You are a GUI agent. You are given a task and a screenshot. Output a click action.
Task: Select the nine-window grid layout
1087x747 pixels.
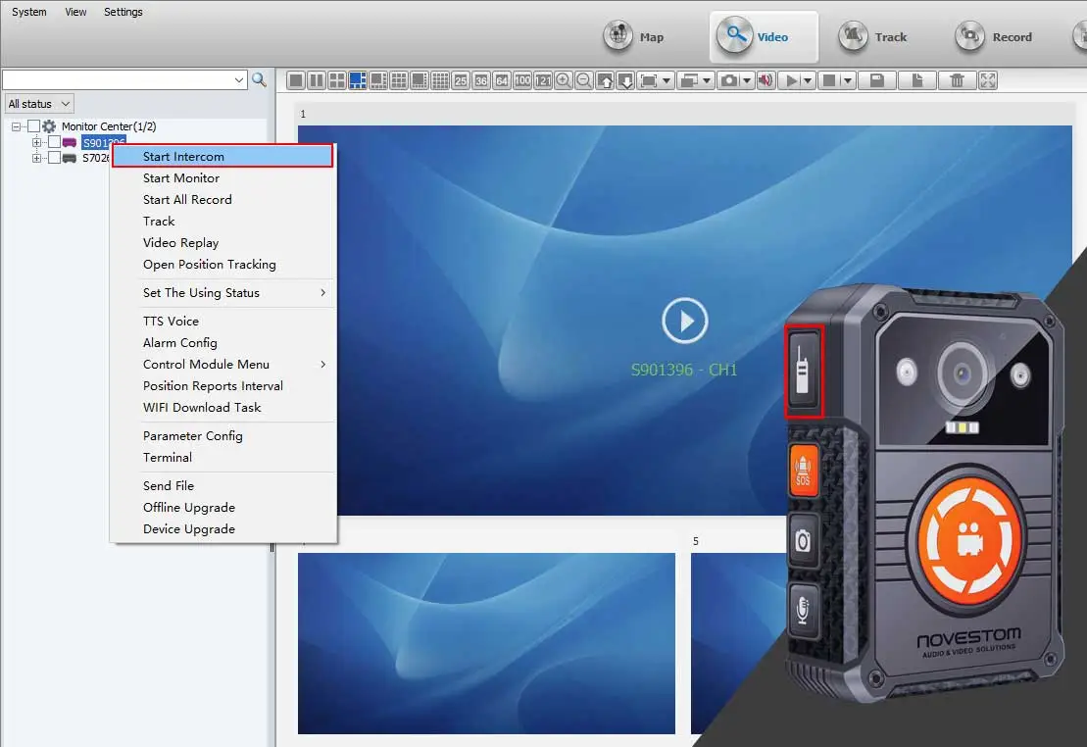399,80
